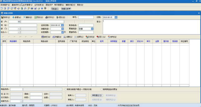Image resolution: width=201 pixels, height=107 pixels.
Task: Click the 打印 printer icon
Action: pos(46,17)
